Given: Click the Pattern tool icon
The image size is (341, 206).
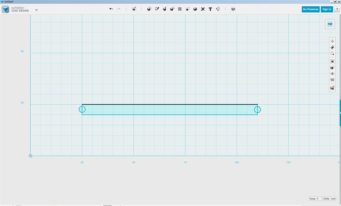Looking at the screenshot, I should (180, 9).
